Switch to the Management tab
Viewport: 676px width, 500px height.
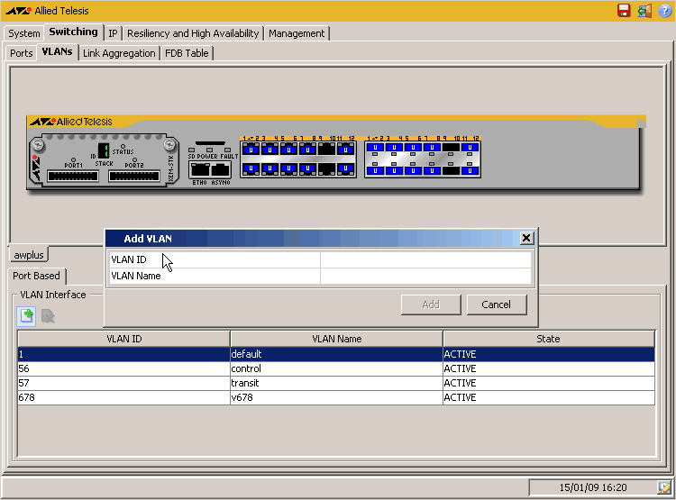point(297,33)
